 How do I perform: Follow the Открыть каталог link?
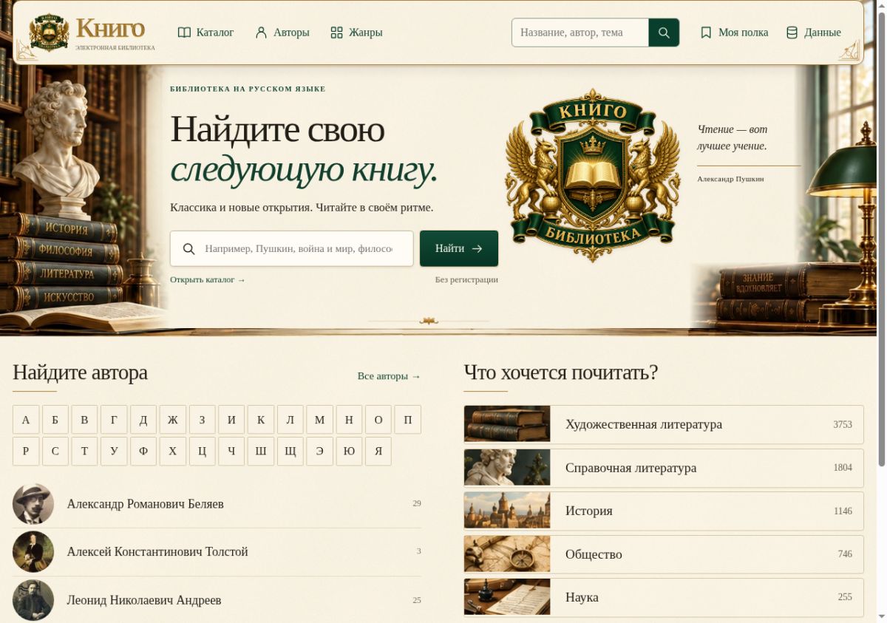(x=208, y=280)
